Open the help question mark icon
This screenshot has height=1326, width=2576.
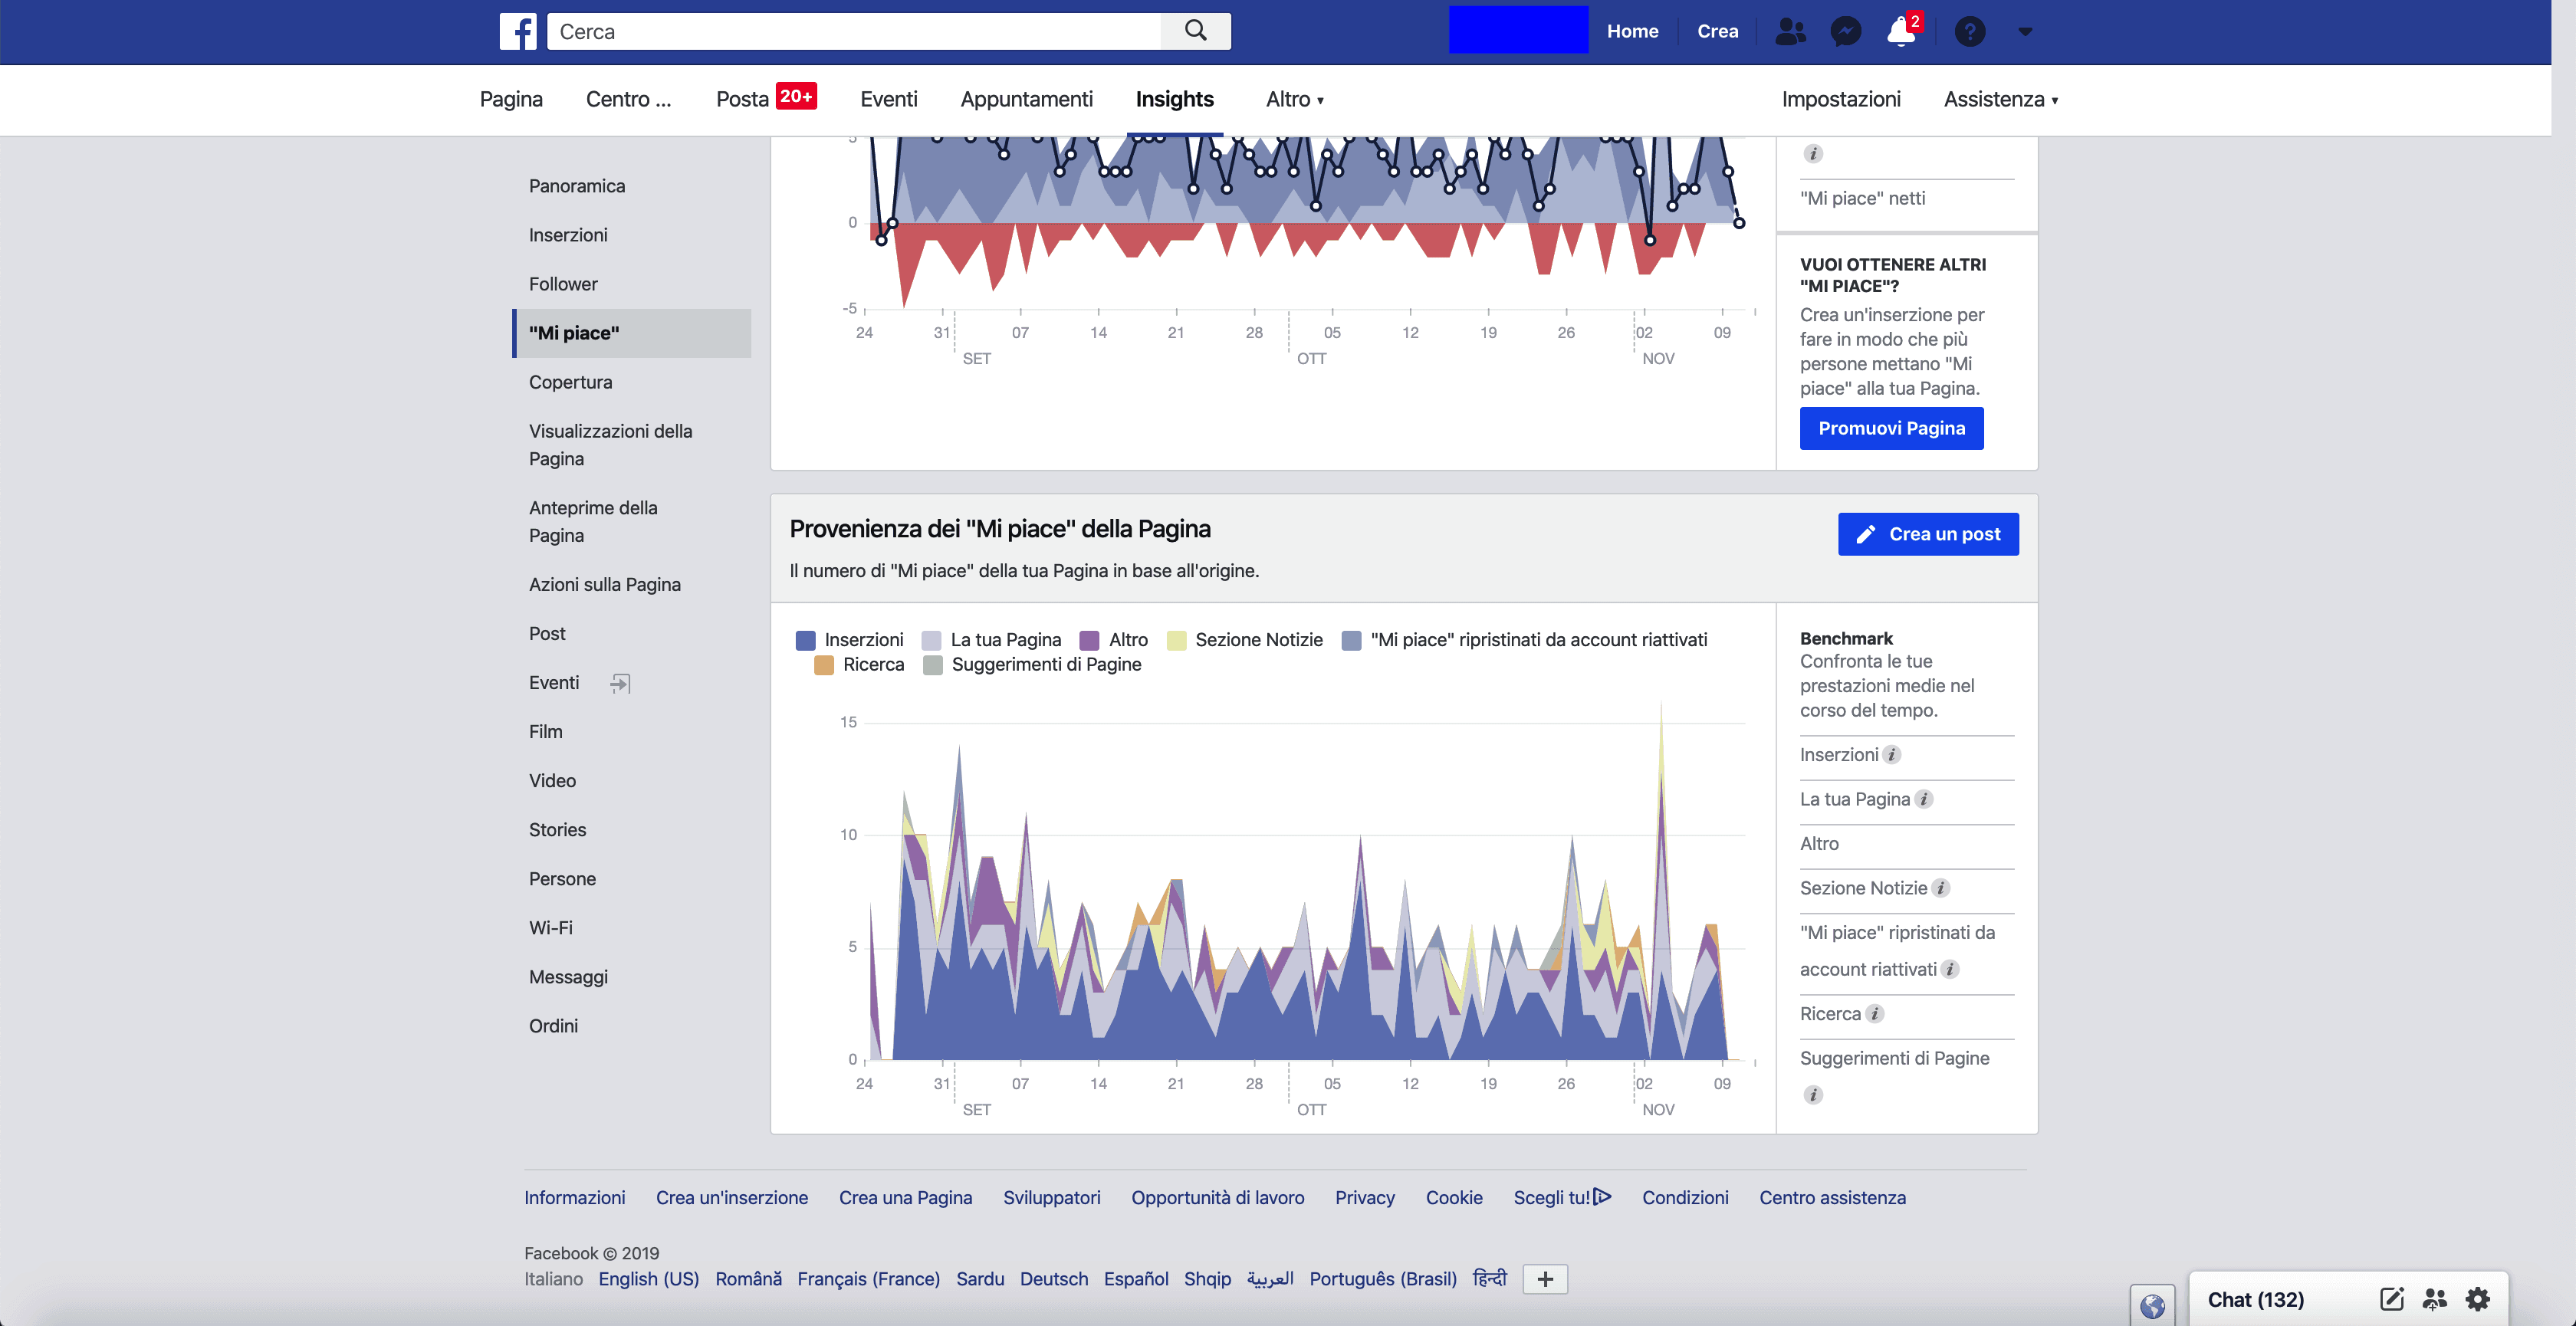pyautogui.click(x=1969, y=31)
